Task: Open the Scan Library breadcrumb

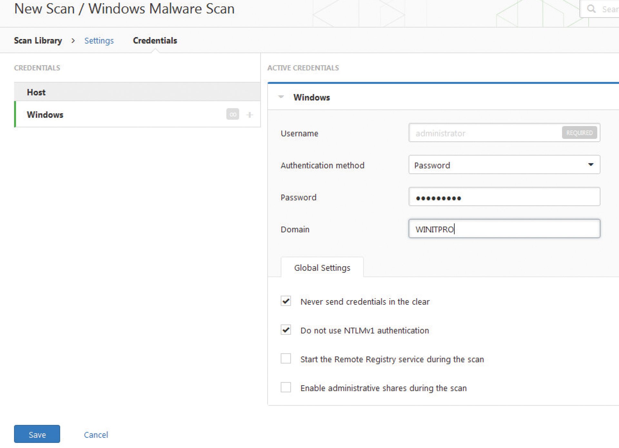Action: point(38,41)
